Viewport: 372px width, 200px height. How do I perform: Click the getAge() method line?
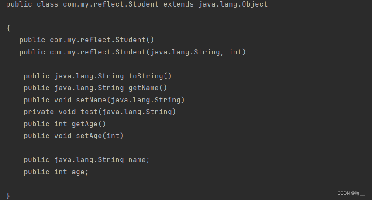click(x=65, y=124)
